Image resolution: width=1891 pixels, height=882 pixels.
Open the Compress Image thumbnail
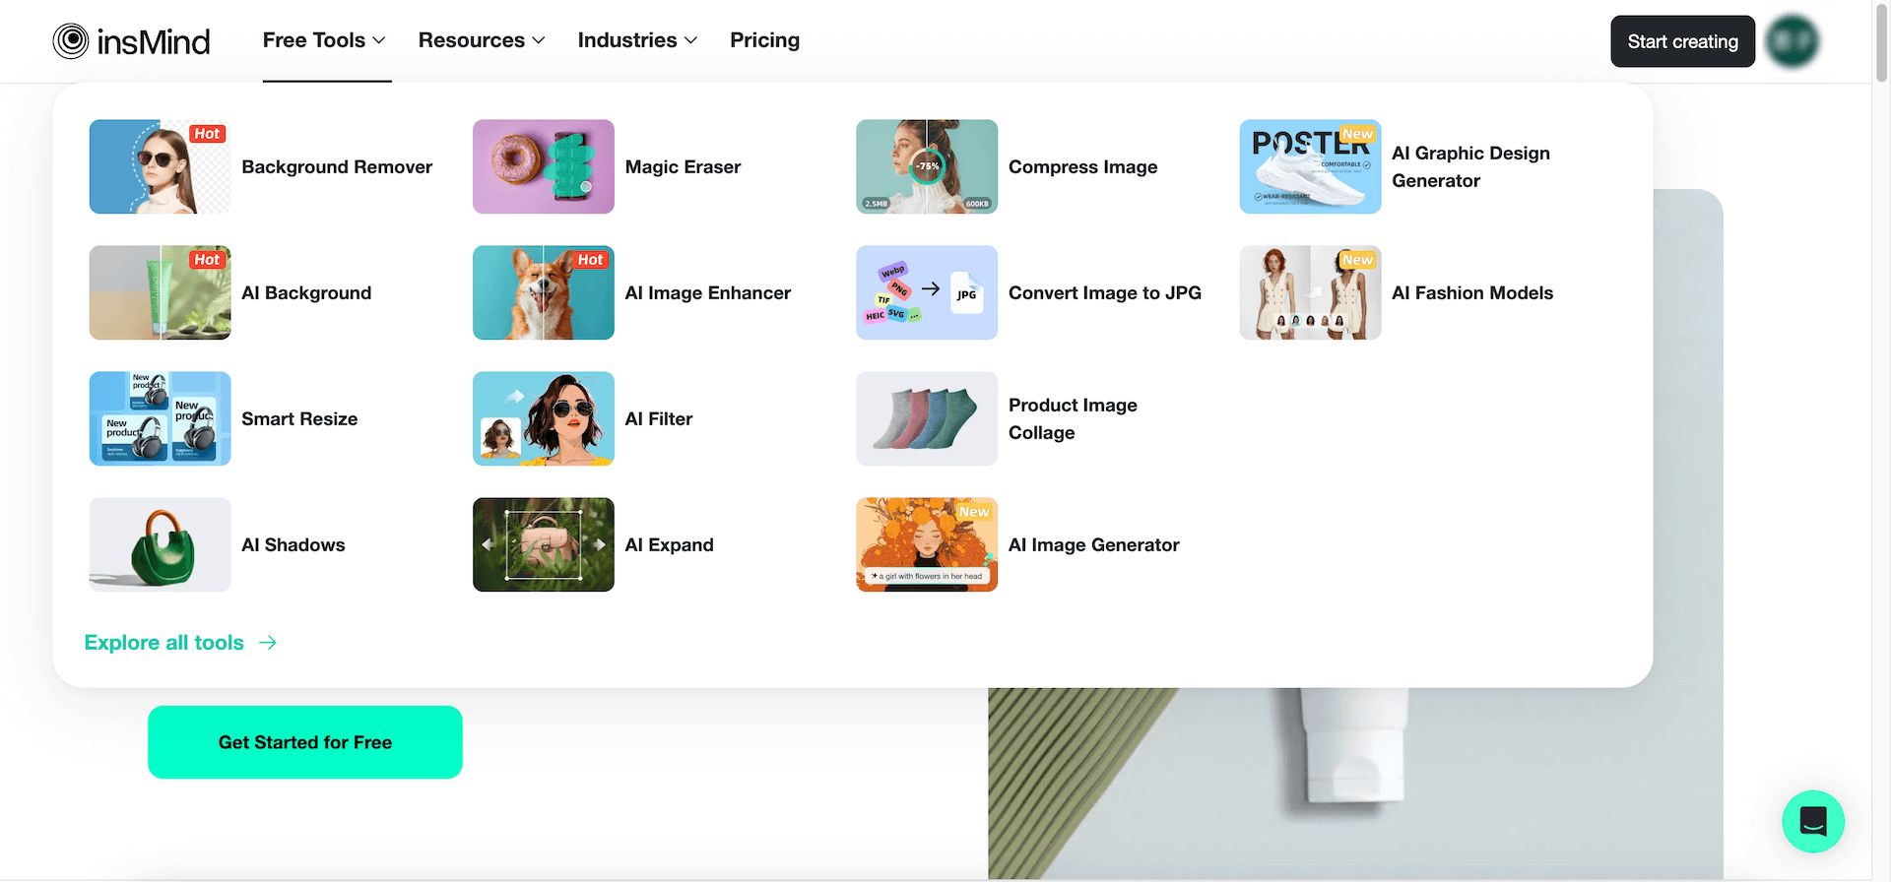point(927,166)
